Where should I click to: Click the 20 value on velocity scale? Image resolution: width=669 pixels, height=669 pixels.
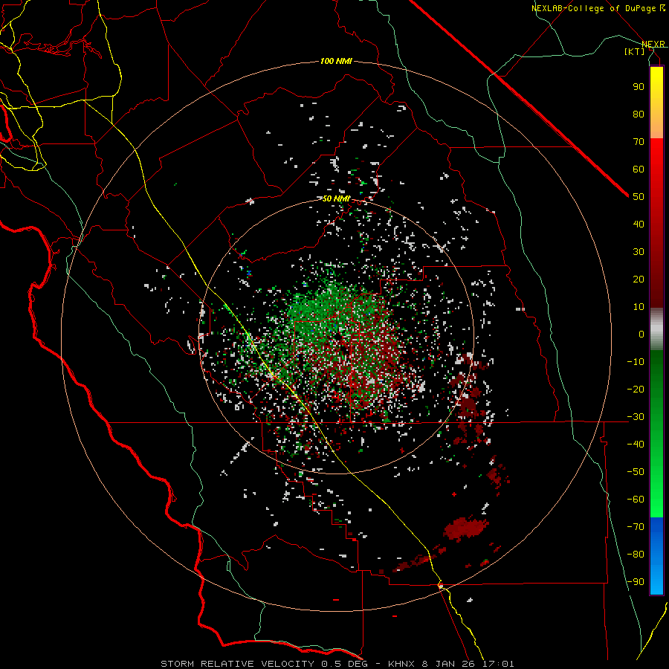click(x=639, y=279)
